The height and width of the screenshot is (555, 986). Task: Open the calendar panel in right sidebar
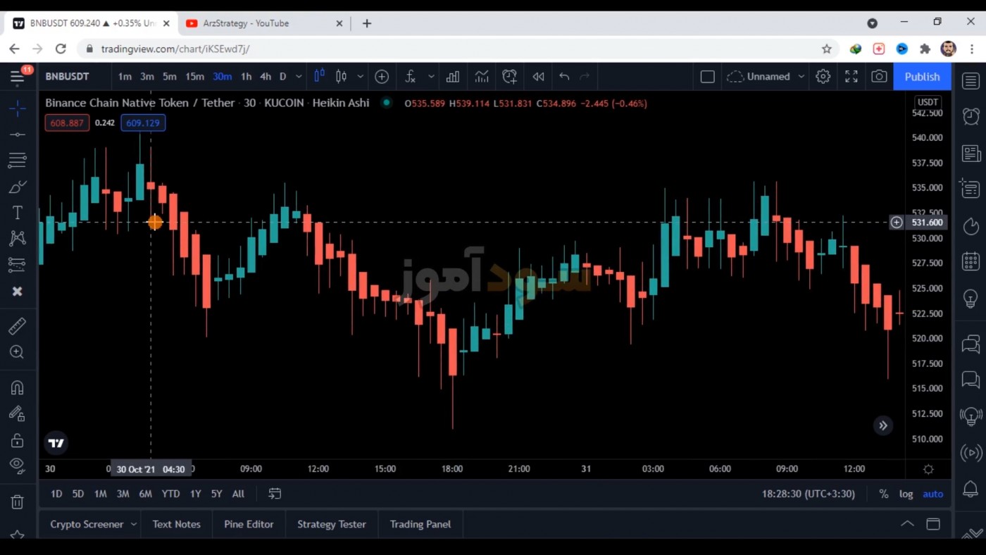tap(971, 261)
